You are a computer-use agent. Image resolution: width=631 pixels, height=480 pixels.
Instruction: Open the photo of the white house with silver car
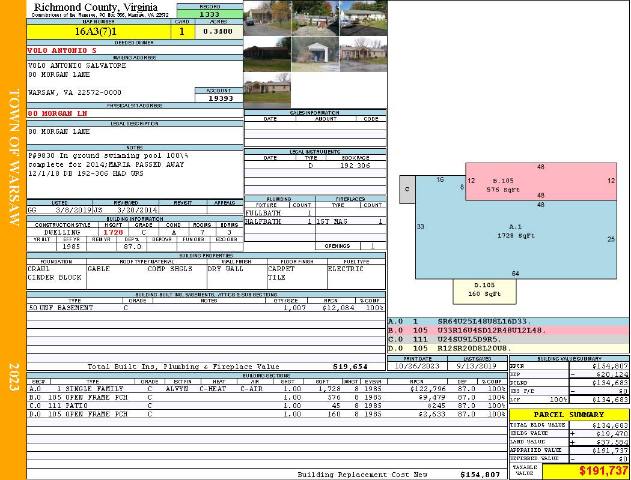pos(364,18)
